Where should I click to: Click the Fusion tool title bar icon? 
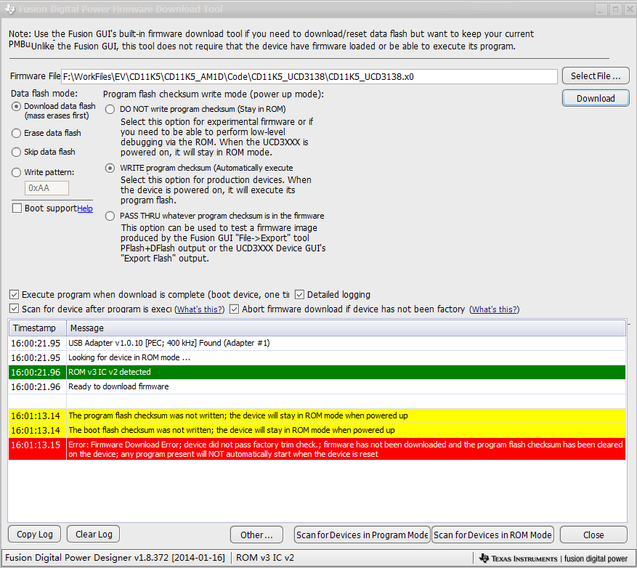tap(9, 9)
